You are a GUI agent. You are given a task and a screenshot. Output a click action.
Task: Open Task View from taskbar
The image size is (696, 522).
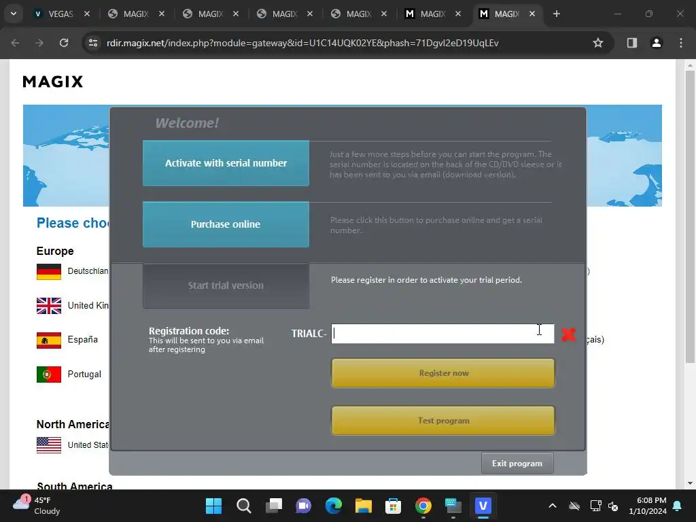click(x=274, y=506)
